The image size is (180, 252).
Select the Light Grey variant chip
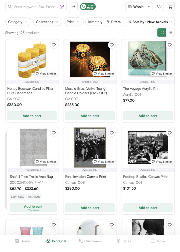point(18,197)
